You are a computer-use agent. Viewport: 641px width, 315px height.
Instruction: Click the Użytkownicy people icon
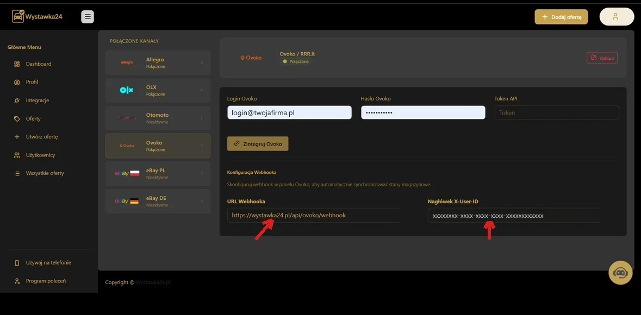click(17, 155)
